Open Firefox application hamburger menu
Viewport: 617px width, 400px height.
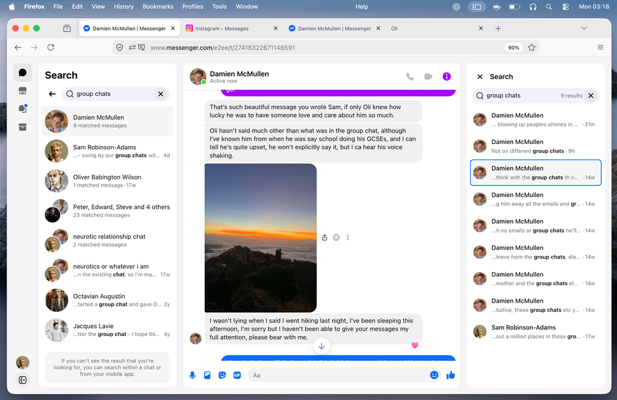(600, 47)
